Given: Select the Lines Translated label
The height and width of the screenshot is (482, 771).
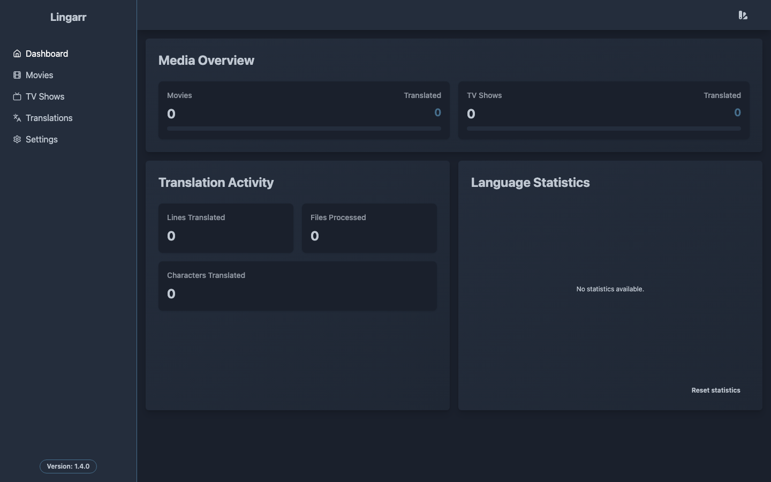Looking at the screenshot, I should 196,217.
